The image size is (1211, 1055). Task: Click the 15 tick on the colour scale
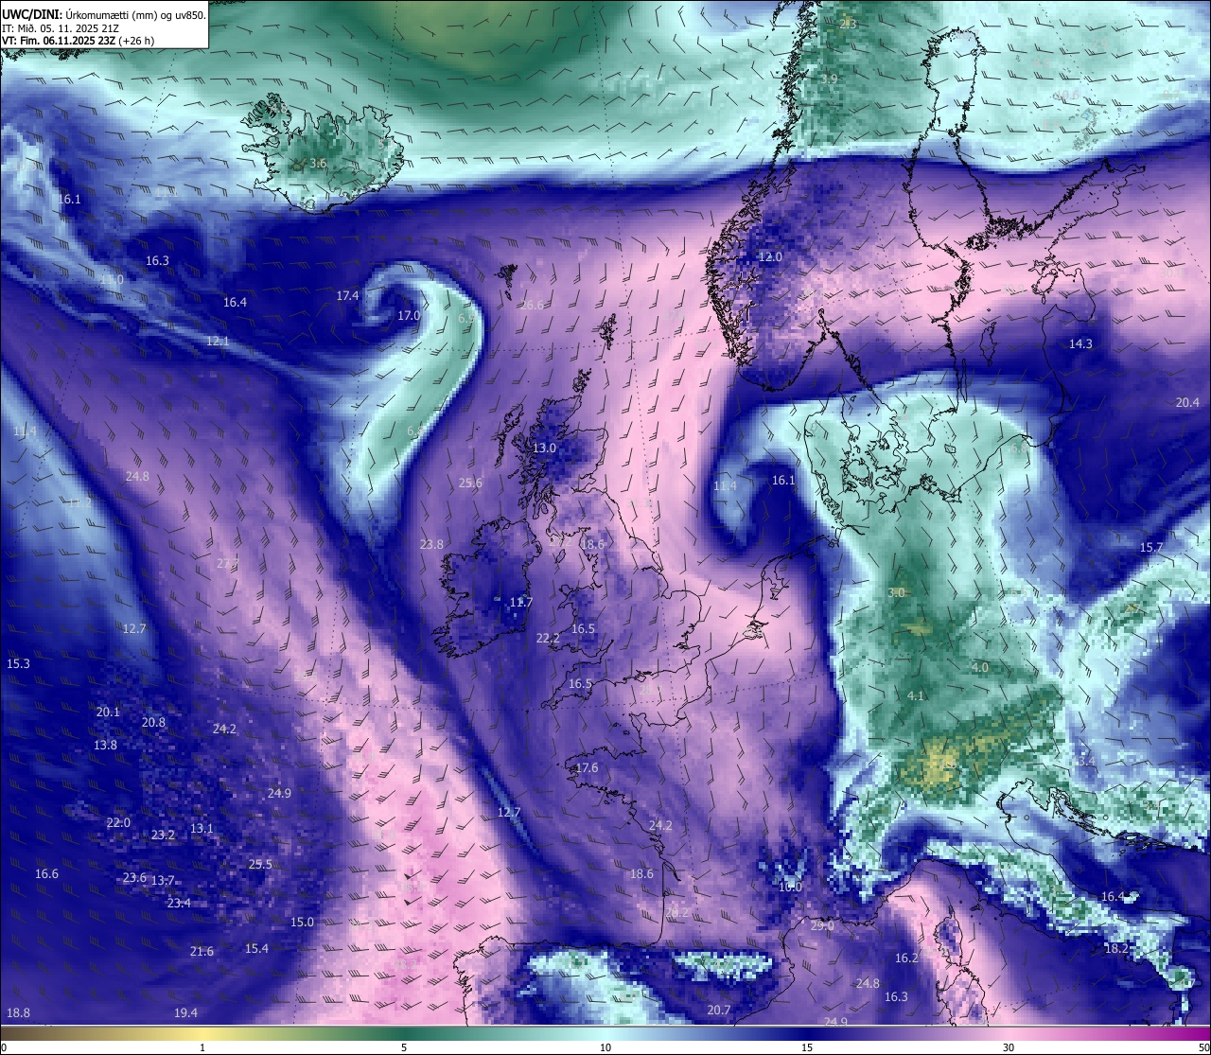[x=807, y=1047]
